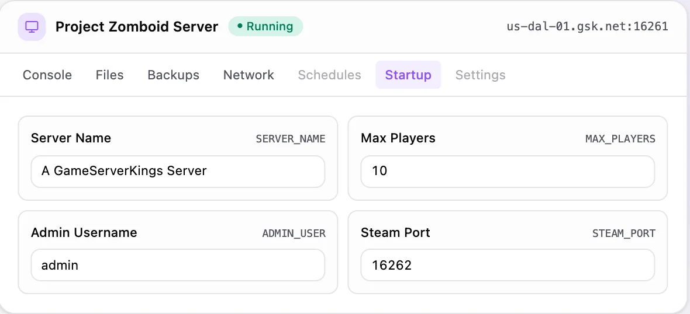Switch to the Files tab
Viewport: 690px width, 314px height.
coord(109,75)
